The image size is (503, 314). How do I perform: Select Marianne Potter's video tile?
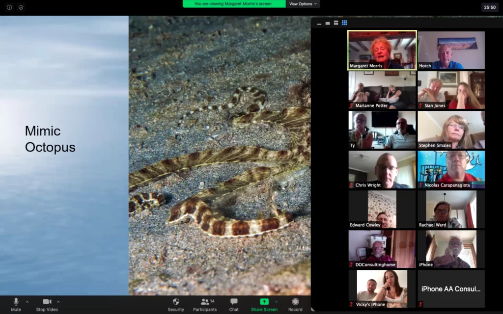click(382, 90)
